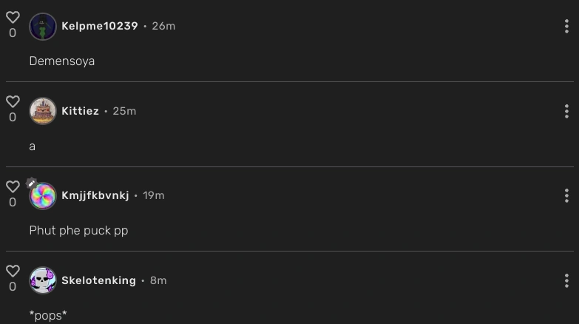The image size is (579, 324).
Task: Select the Skelotenking username
Action: click(x=98, y=280)
